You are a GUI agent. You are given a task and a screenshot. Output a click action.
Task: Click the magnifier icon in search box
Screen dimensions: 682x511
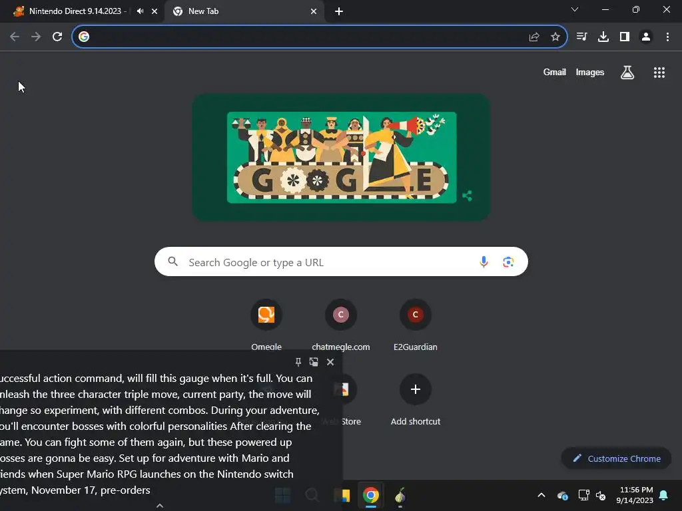[173, 261]
